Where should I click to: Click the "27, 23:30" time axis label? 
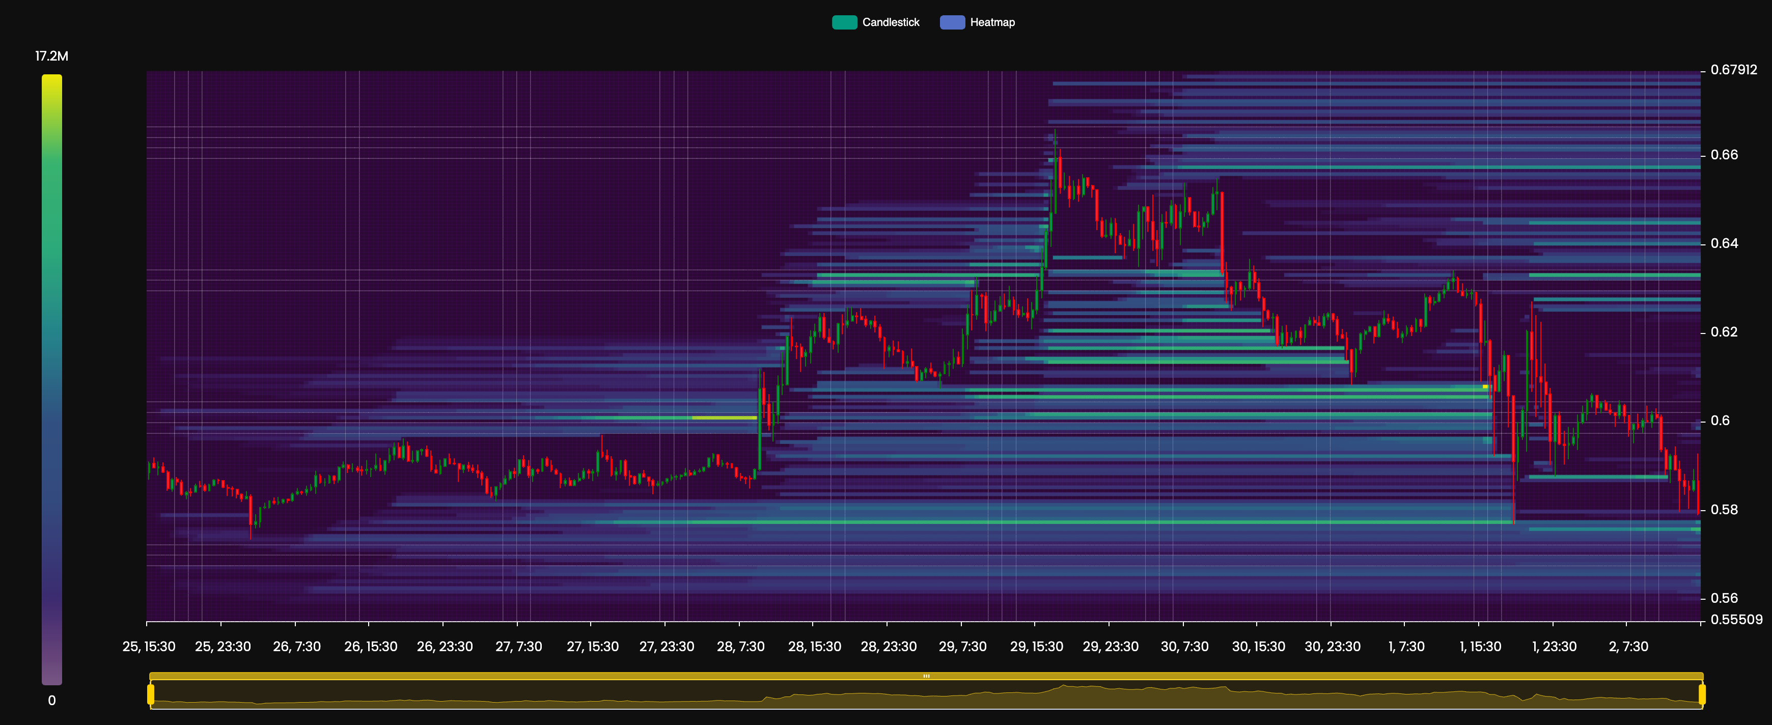tap(667, 647)
